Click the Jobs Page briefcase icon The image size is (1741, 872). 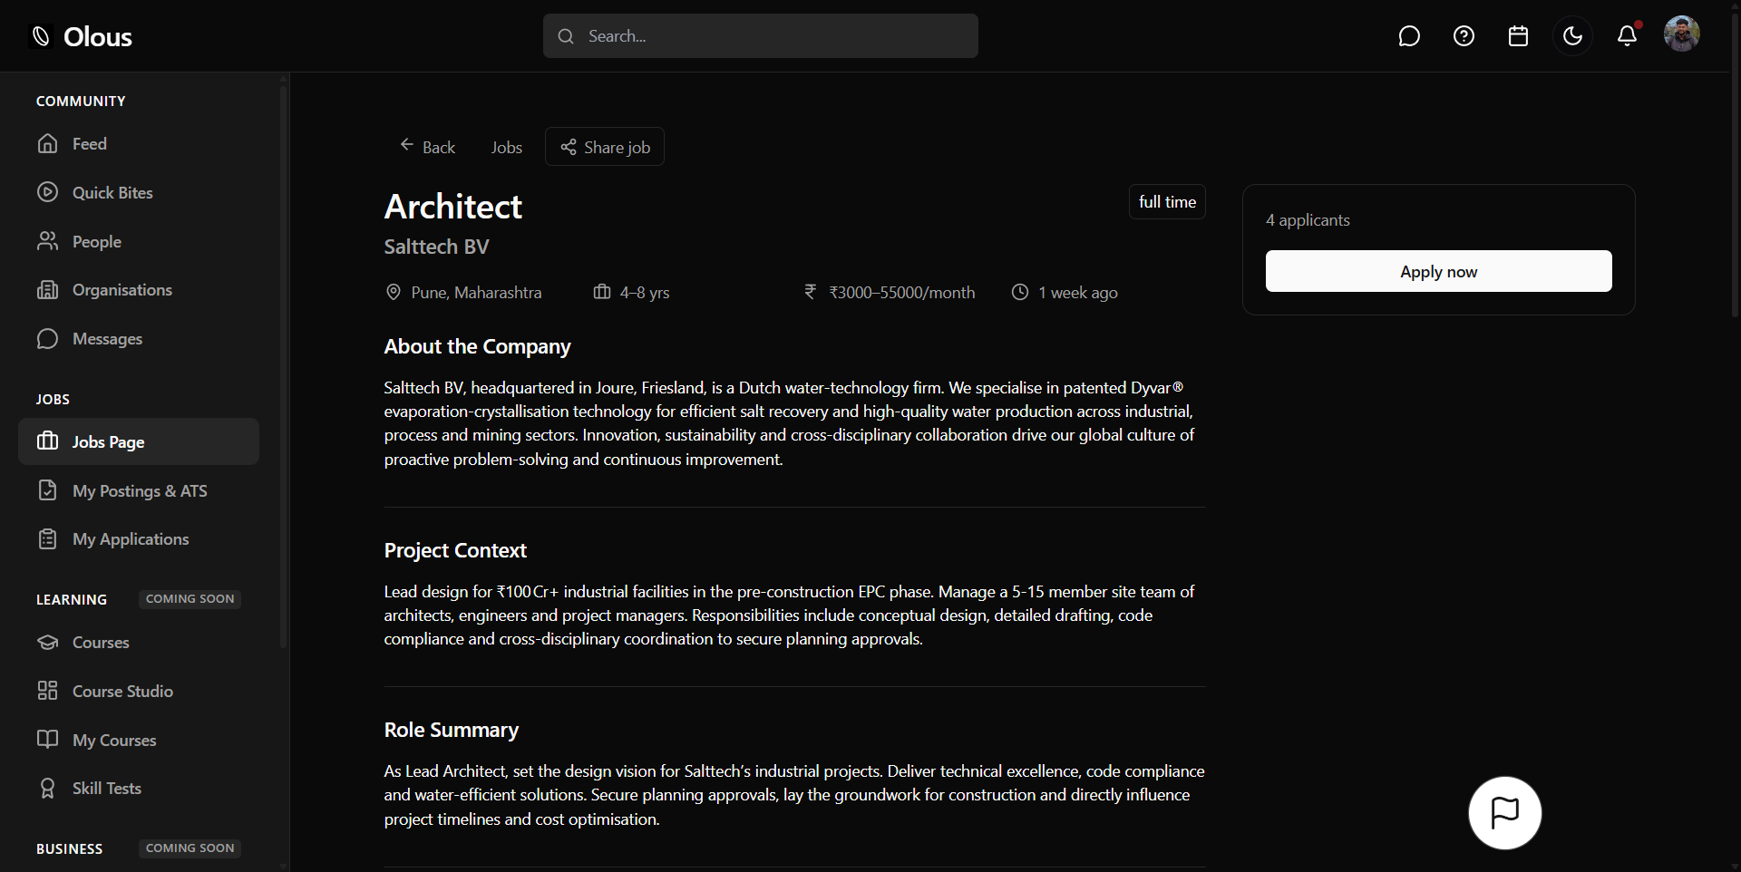(47, 441)
